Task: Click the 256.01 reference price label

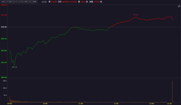Action: tap(4, 27)
